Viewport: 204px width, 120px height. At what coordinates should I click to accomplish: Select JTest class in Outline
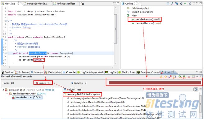click(134, 16)
